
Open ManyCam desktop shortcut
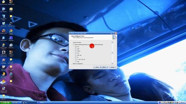(11, 46)
